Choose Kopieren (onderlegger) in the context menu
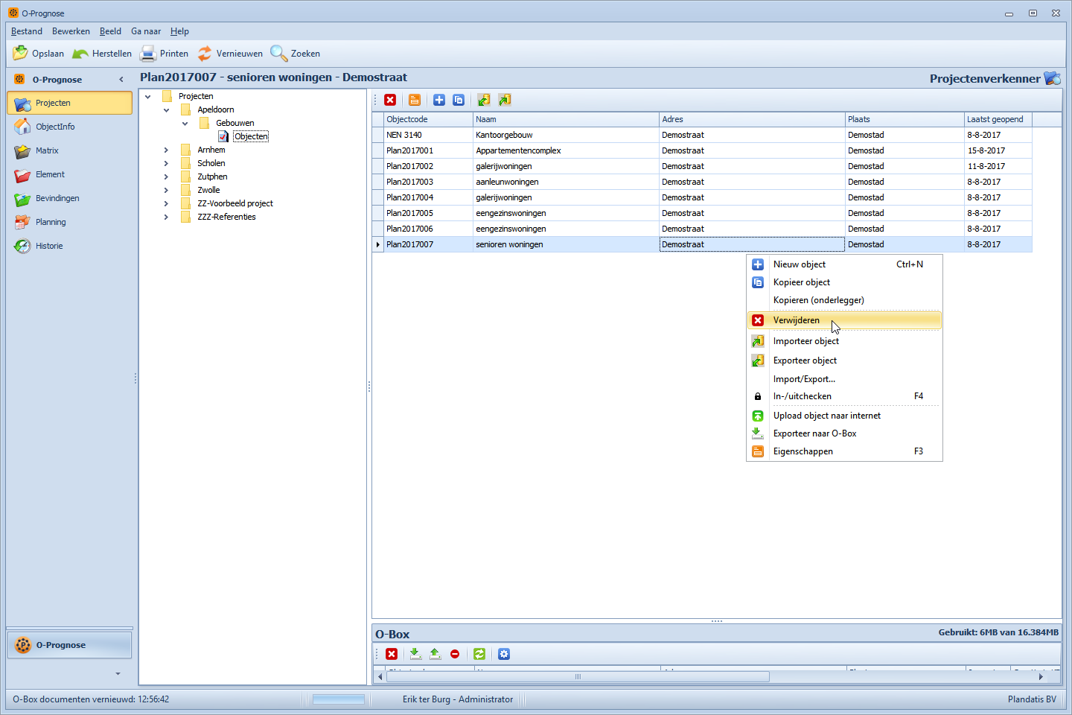Image resolution: width=1072 pixels, height=715 pixels. pyautogui.click(x=844, y=300)
